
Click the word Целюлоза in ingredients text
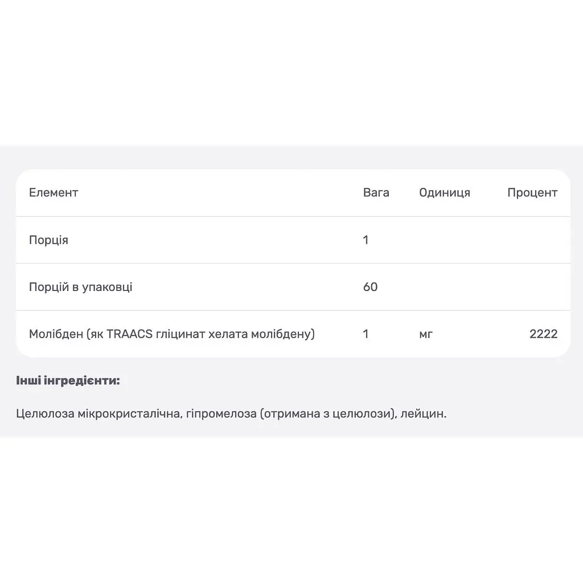[46, 413]
